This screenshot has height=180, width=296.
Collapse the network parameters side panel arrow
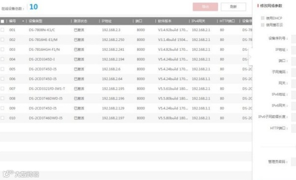click(250, 57)
